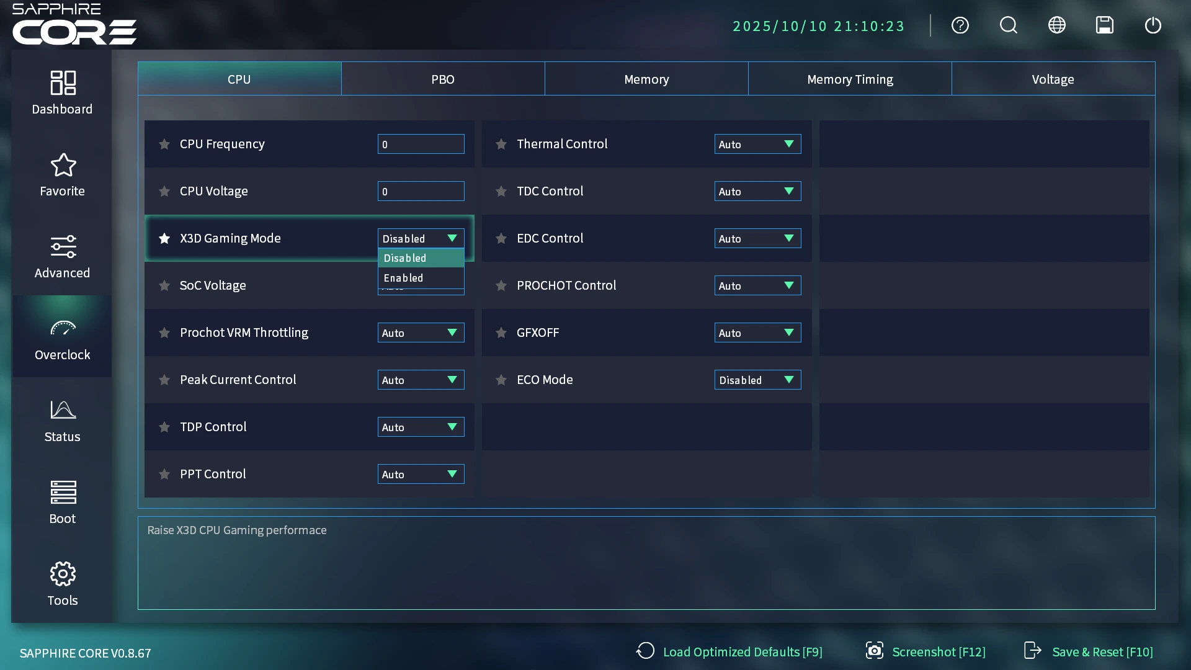1191x670 pixels.
Task: Open the Status monitoring section
Action: click(x=62, y=420)
